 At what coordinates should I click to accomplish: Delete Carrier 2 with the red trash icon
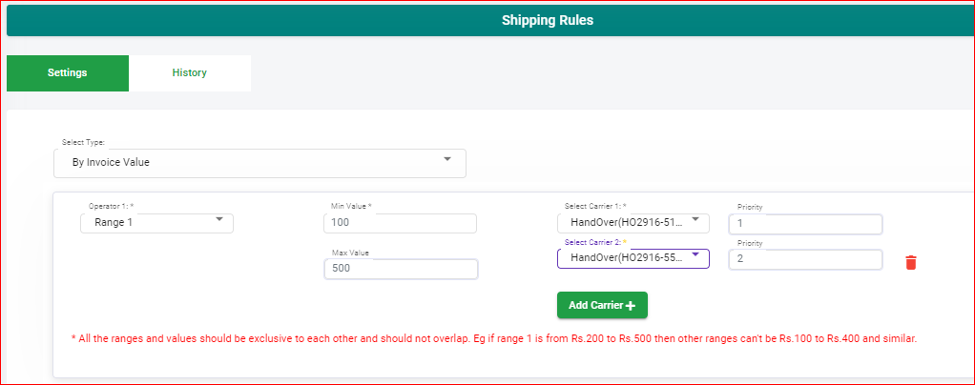point(911,263)
